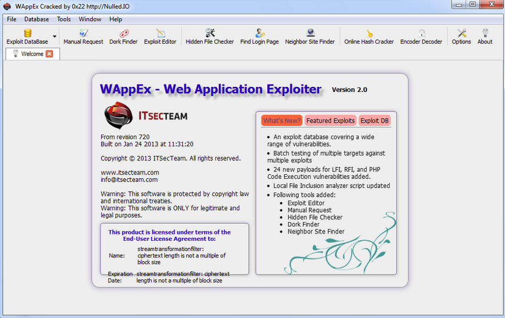
Task: Click the "From revision 720" text
Action: (x=125, y=137)
